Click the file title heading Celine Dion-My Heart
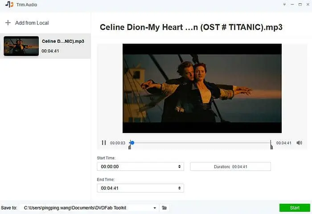This screenshot has height=214, width=312. [191, 27]
